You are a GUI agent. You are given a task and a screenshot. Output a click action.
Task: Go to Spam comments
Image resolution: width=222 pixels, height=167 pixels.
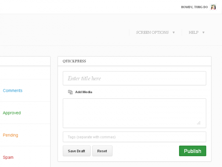coord(8,157)
